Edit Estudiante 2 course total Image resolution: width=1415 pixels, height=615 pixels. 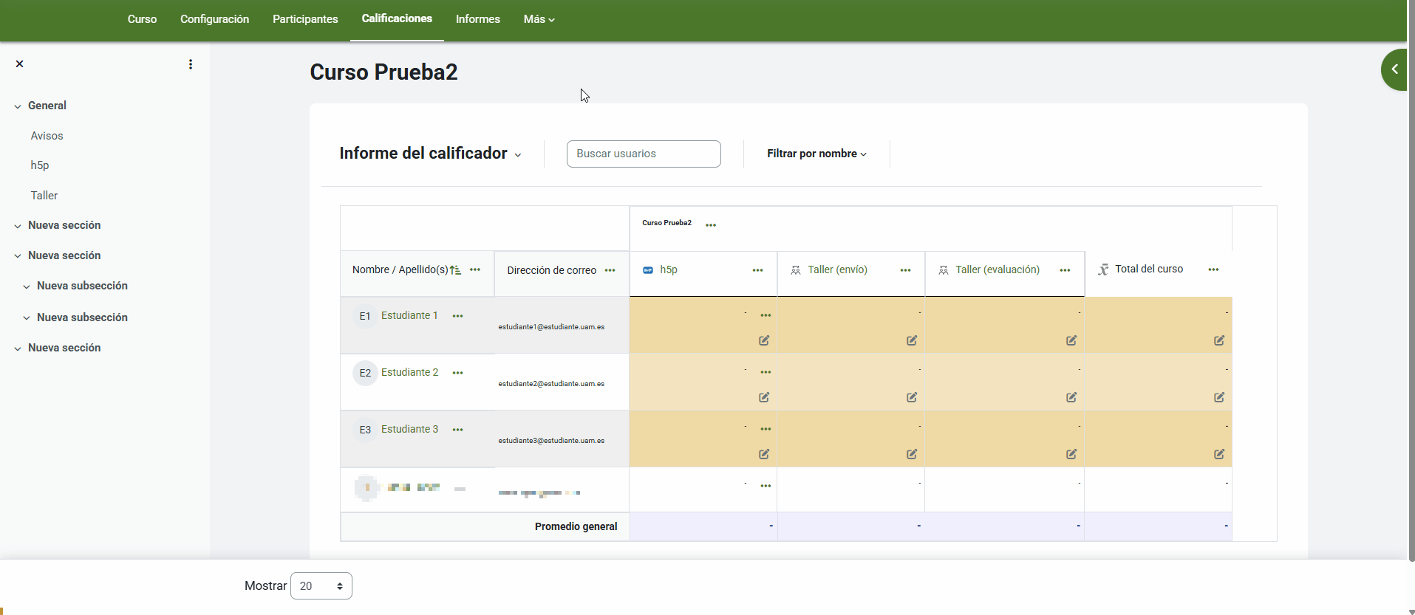[x=1219, y=397]
